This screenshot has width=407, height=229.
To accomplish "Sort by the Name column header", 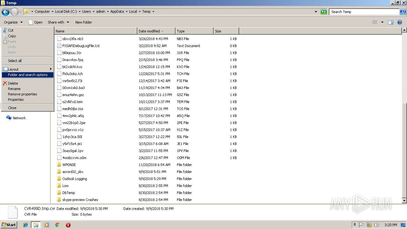I will click(x=96, y=31).
